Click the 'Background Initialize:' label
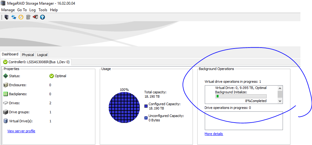The height and width of the screenshot is (145, 312). click(x=231, y=92)
